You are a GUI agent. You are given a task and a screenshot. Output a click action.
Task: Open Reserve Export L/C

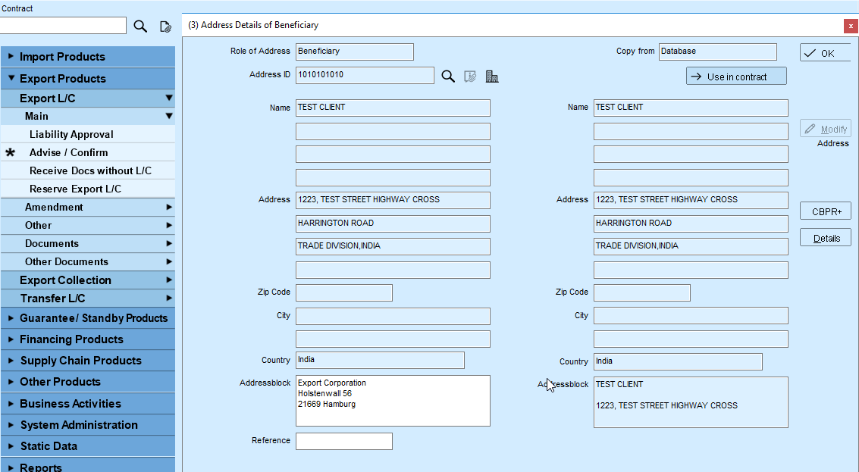[88, 189]
